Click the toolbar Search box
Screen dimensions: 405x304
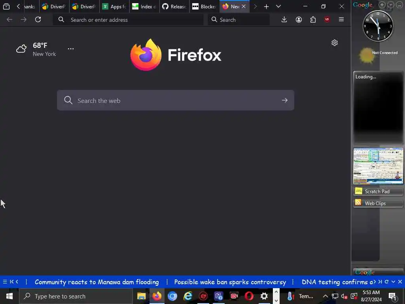tap(239, 20)
